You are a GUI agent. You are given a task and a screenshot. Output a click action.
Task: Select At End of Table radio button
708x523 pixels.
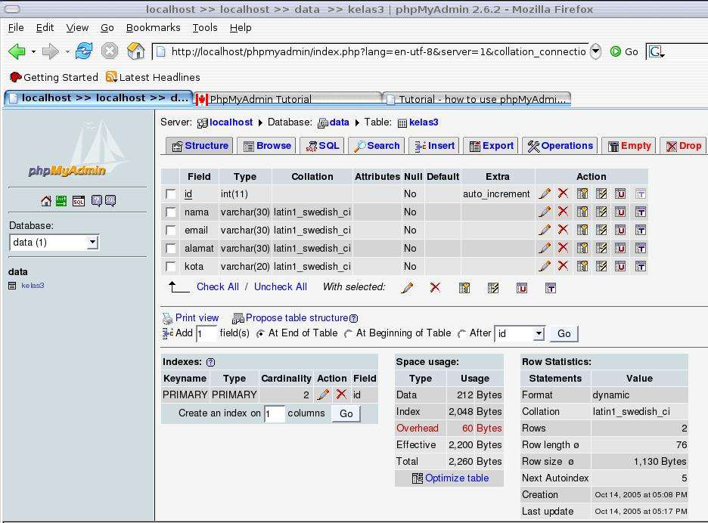tap(260, 333)
